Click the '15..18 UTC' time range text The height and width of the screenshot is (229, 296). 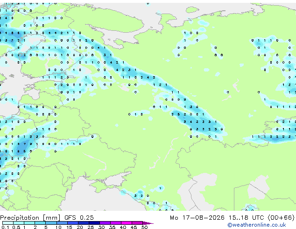[x=246, y=217]
